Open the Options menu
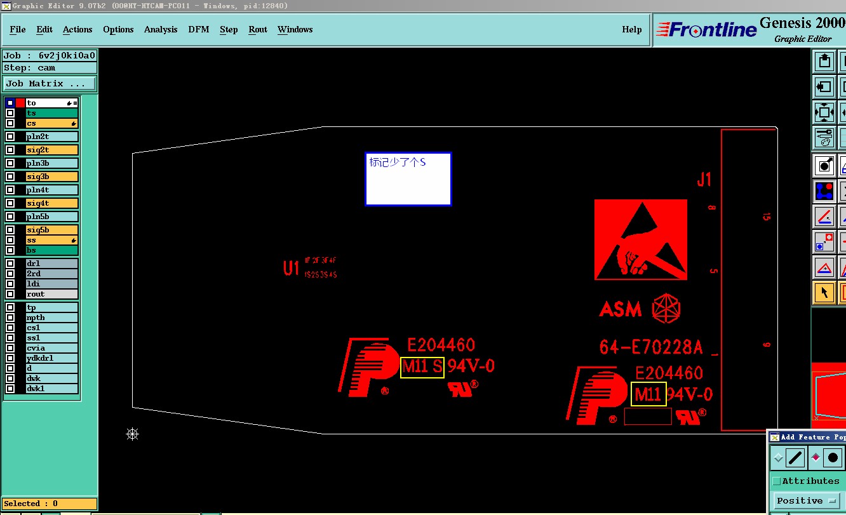 coord(118,29)
